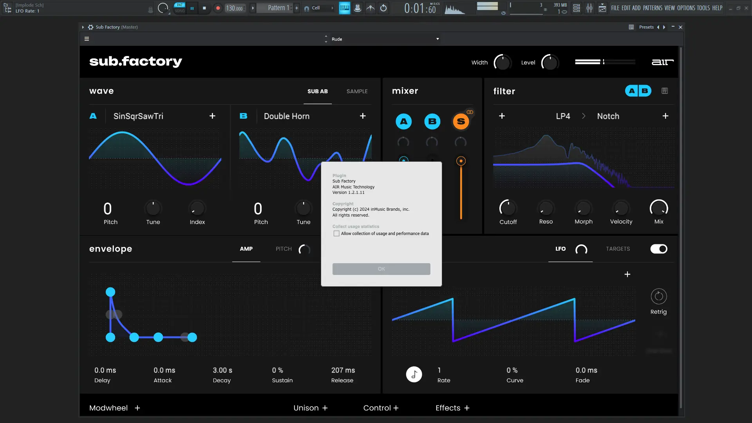
Task: Click the stop playback button
Action: (x=204, y=8)
